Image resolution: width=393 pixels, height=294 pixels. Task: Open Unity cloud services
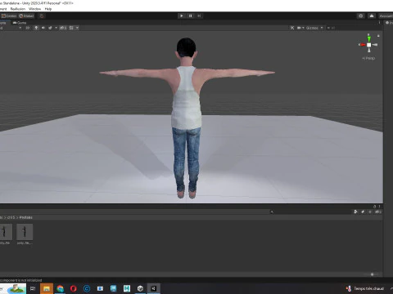tap(372, 16)
